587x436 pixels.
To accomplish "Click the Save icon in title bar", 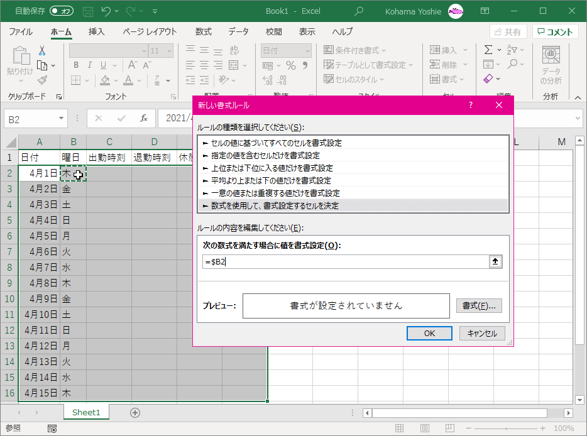I will pyautogui.click(x=88, y=11).
